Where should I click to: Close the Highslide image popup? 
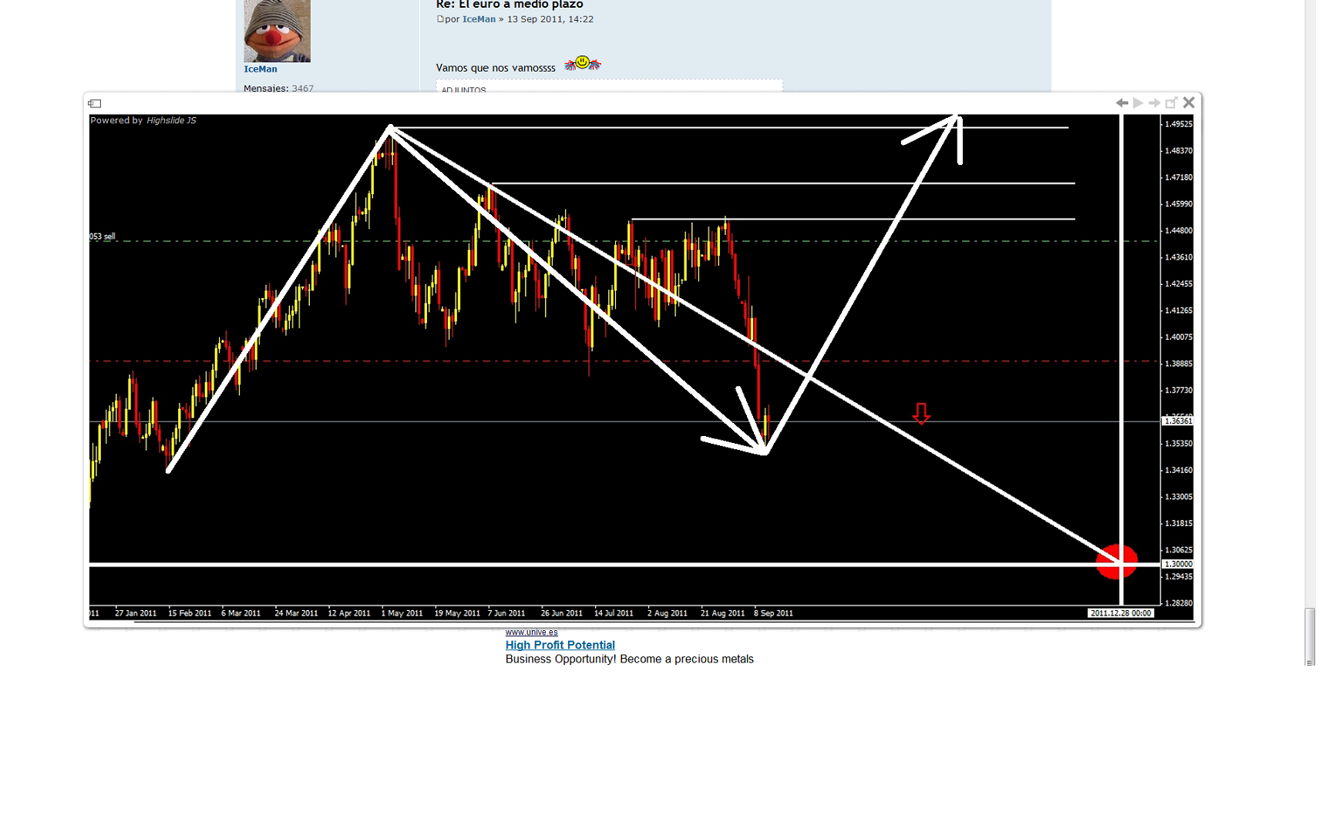pos(1189,102)
